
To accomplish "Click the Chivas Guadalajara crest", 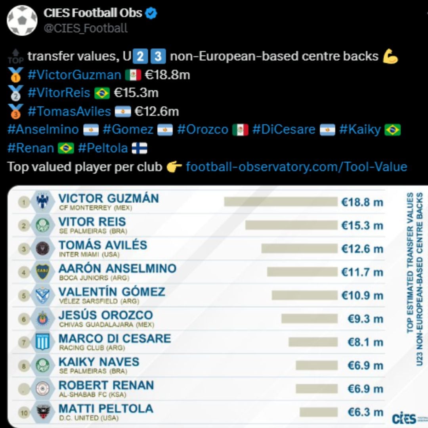I will 42,319.
